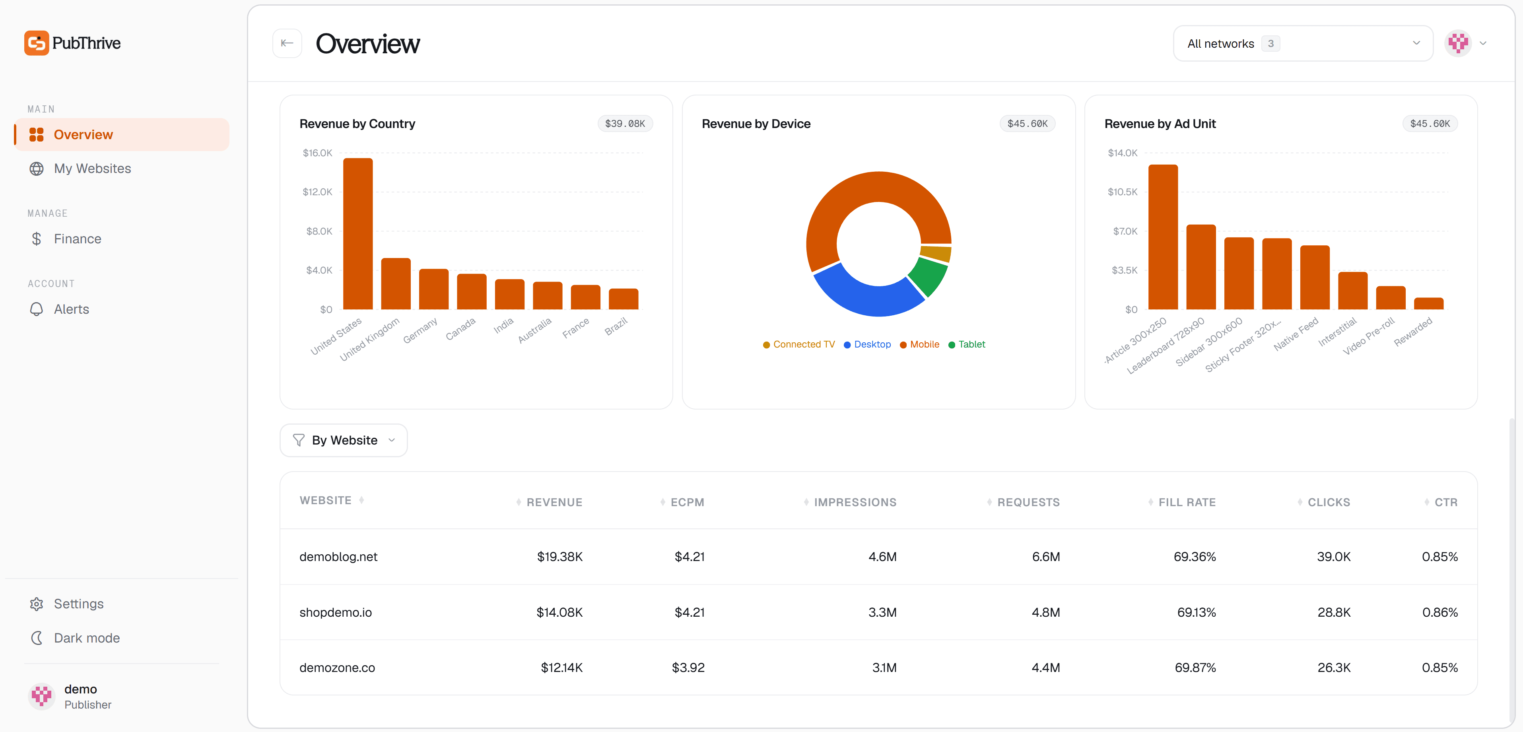1523x732 pixels.
Task: Sort table by Impressions icon
Action: coord(806,502)
